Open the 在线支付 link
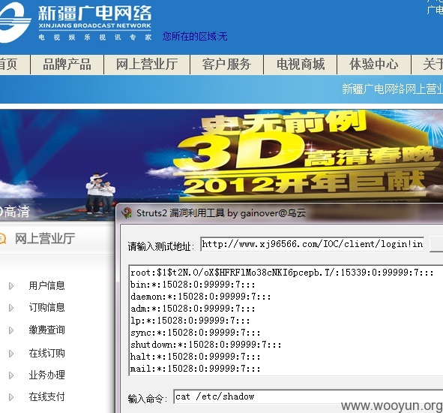The image size is (443, 413). point(47,397)
